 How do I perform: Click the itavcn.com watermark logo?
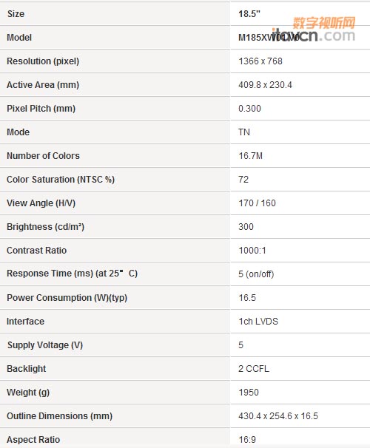tap(313, 30)
